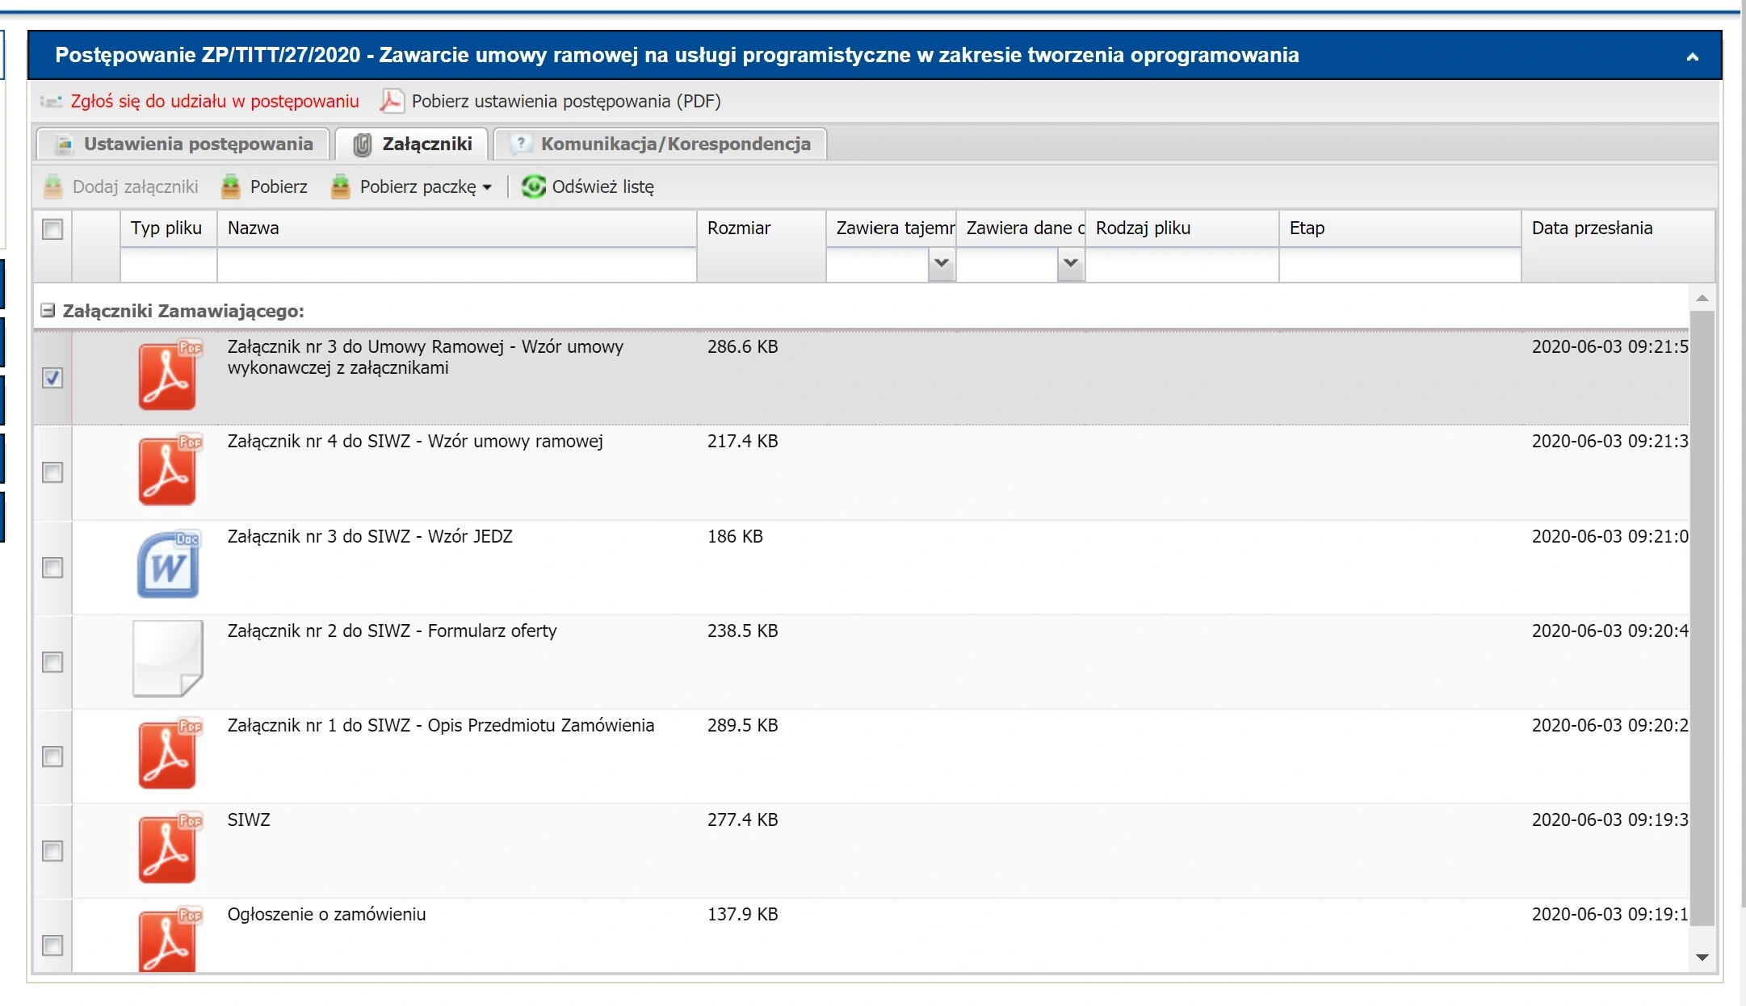Screen dimensions: 1746x1006
Task: Click PDF icon for Wzór umowy ramowej
Action: point(168,470)
